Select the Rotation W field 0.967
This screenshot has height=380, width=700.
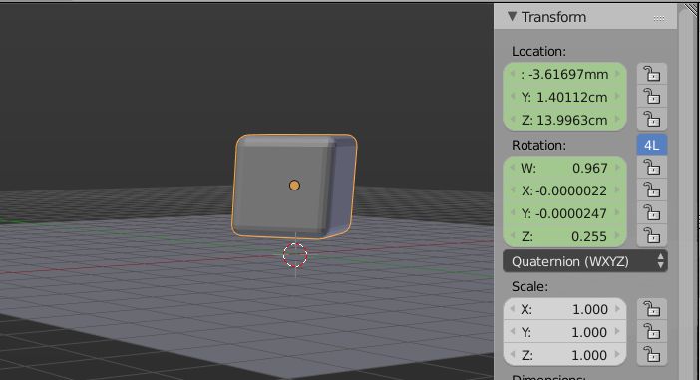click(564, 168)
